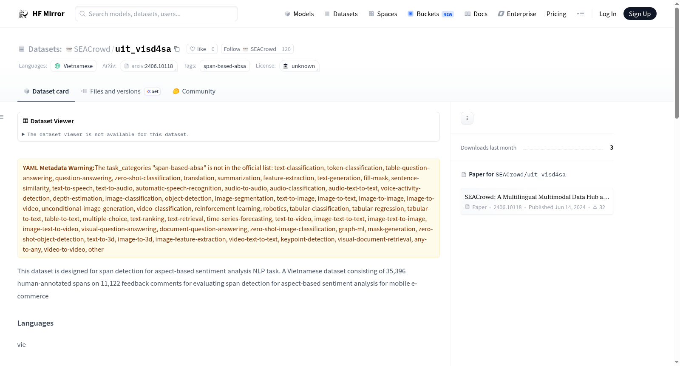Viewport: 680px width, 366px height.
Task: Go to Datasets in the top navigation
Action: point(341,14)
